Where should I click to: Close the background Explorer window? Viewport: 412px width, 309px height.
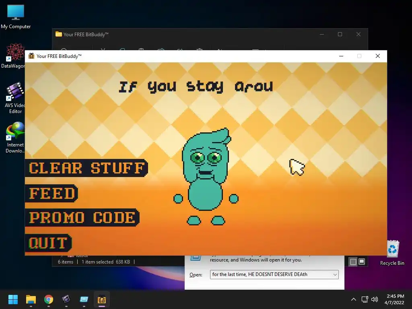point(358,35)
